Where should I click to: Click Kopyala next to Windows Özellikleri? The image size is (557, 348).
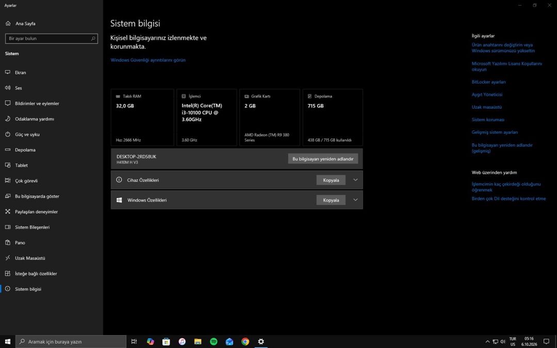coord(331,200)
